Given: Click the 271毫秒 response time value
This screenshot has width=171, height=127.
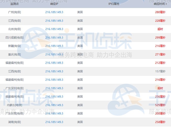Looking at the screenshot, I should [x=160, y=55].
